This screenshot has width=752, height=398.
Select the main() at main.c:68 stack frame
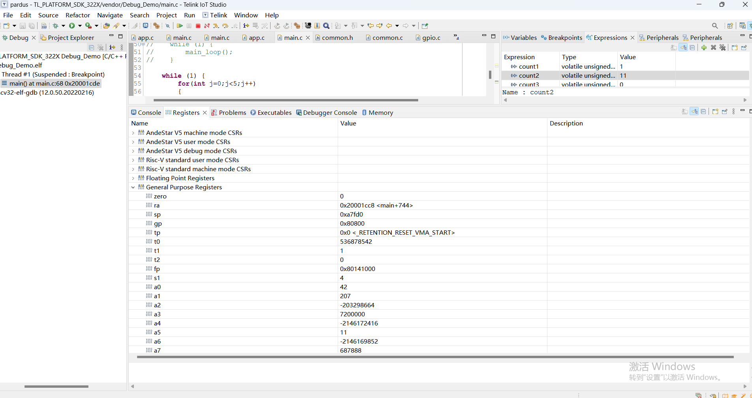[51, 83]
